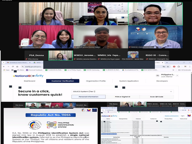Select the Personal Information option
The width and height of the screenshot is (192, 144).
point(88,97)
